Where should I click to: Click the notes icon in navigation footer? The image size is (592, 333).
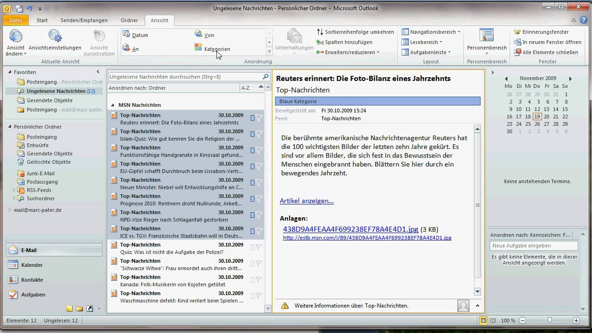[x=69, y=308]
